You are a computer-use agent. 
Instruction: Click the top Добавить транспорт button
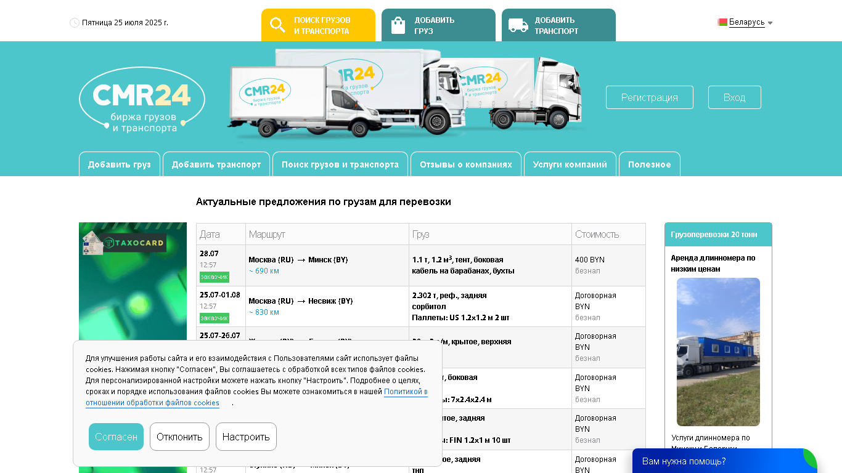pos(558,25)
